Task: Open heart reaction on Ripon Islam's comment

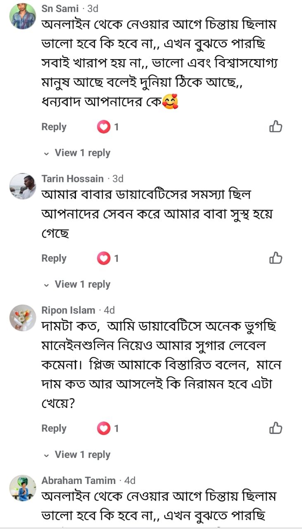Action: [x=104, y=429]
